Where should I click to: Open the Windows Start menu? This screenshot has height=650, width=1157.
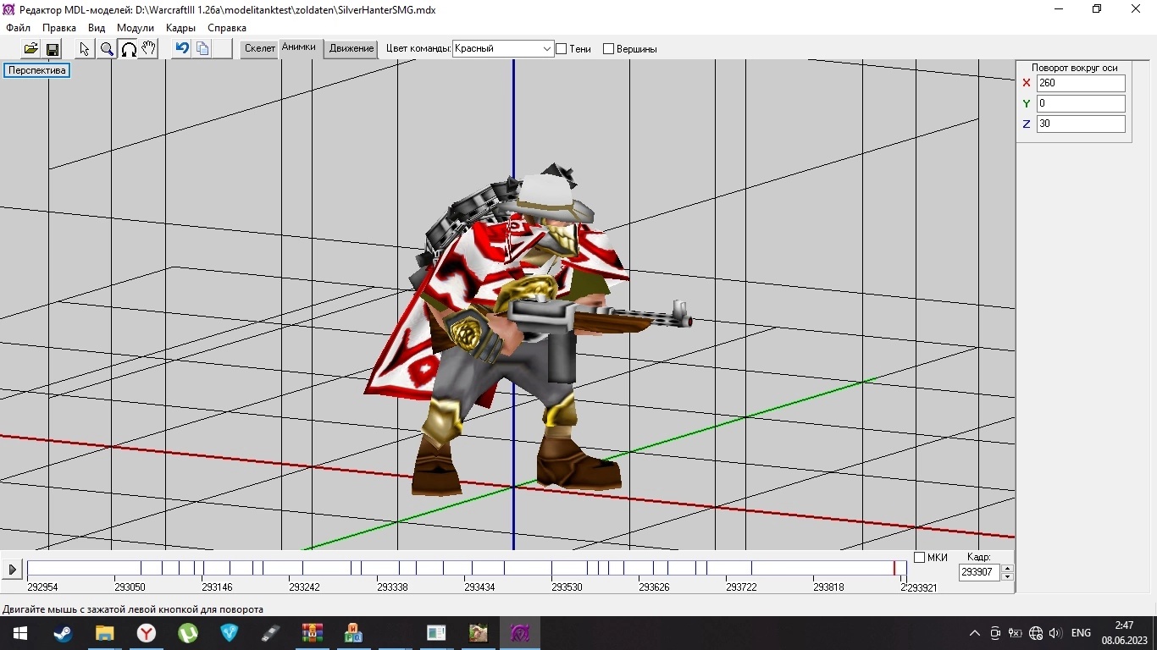coord(20,633)
